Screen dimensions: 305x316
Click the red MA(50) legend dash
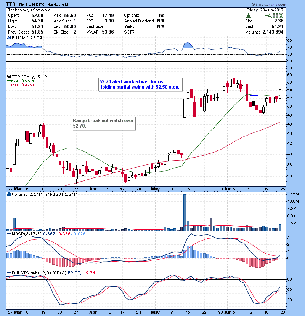9,85
